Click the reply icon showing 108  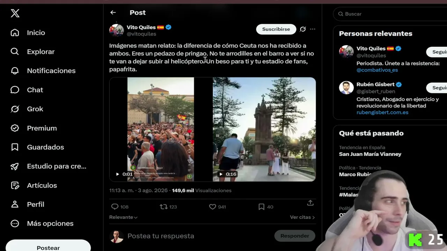pos(115,207)
